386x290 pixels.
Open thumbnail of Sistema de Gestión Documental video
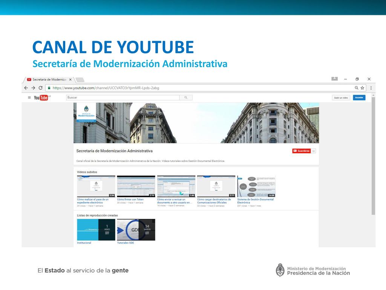pyautogui.click(x=256, y=187)
